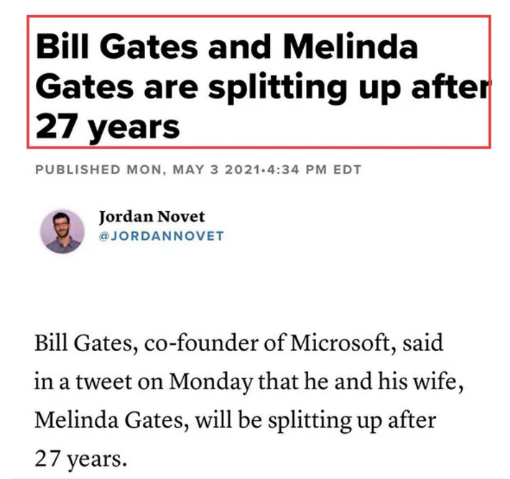The height and width of the screenshot is (479, 510).
Task: Click "will be splitting up after" body text
Action: [315, 420]
